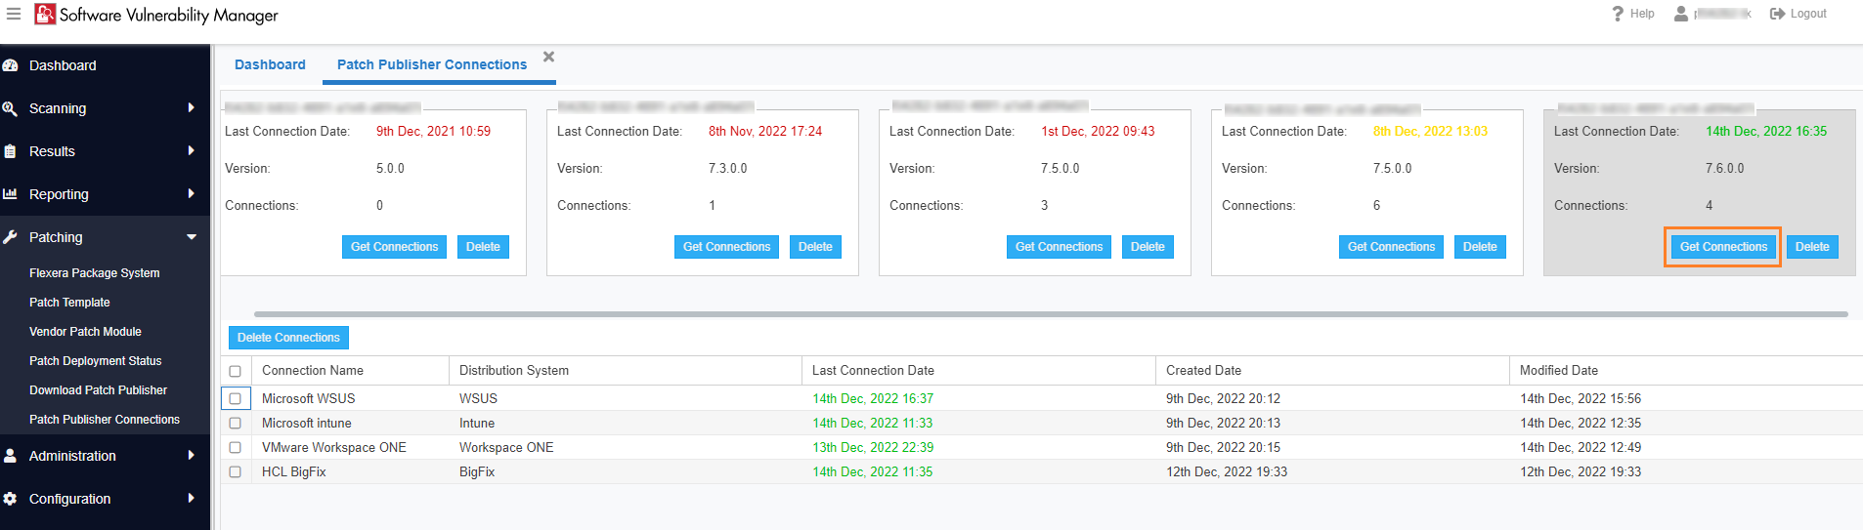Click the Scanning magnifier icon
Screen dimensions: 1863x530
11,108
